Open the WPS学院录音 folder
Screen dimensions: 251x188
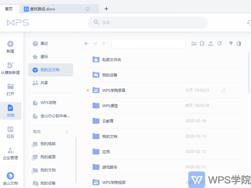coord(164,90)
